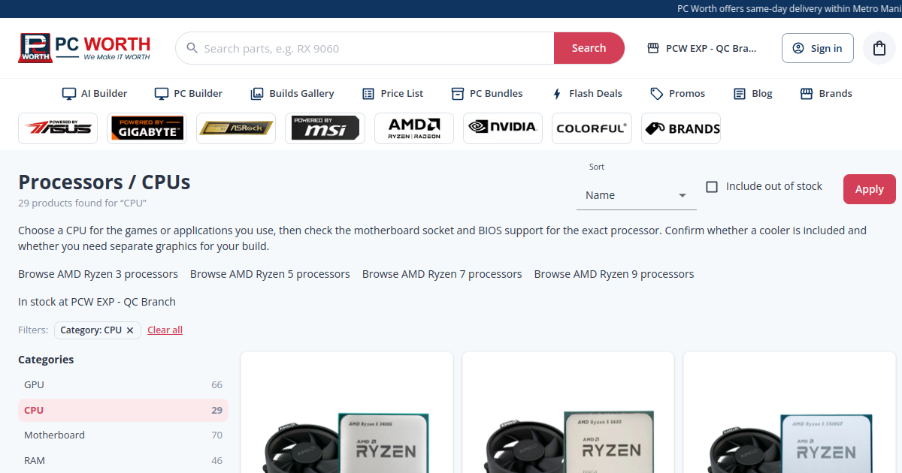Browse AMD Ryzen 9 processors link
The image size is (902, 473).
pos(614,274)
